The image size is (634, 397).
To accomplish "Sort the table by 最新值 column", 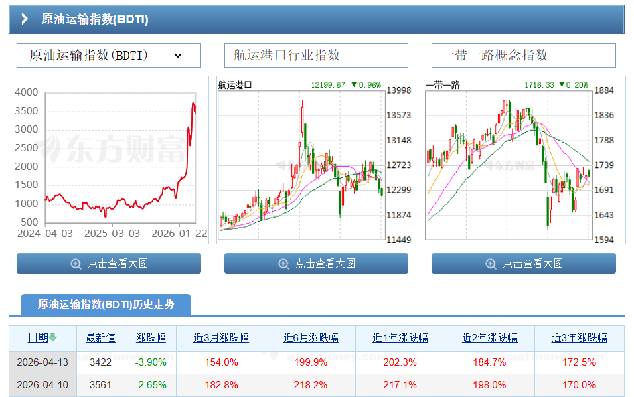I will [x=100, y=337].
